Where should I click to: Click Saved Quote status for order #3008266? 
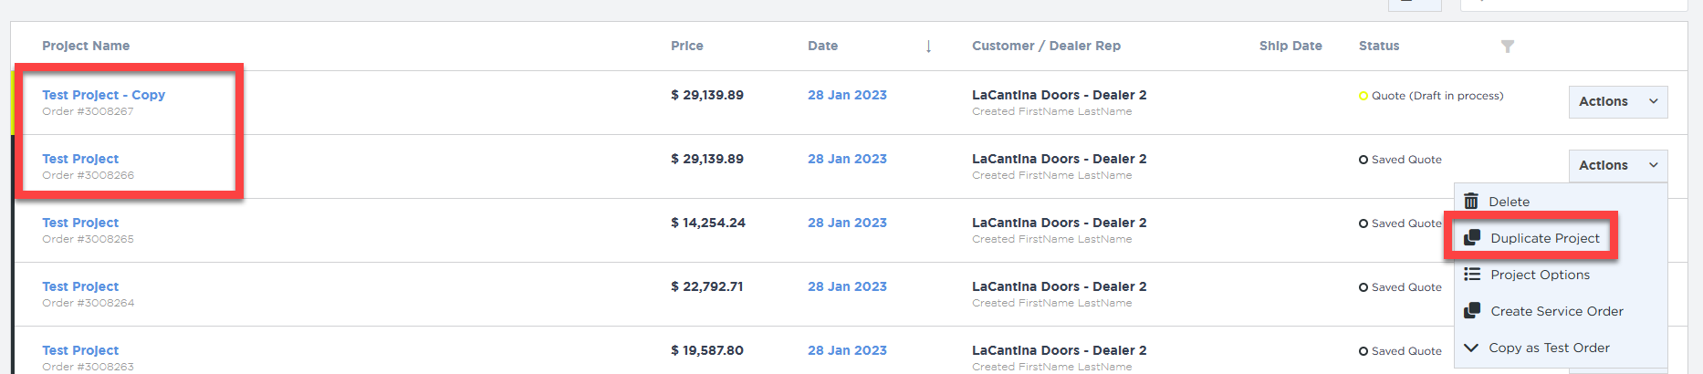[x=1400, y=160]
